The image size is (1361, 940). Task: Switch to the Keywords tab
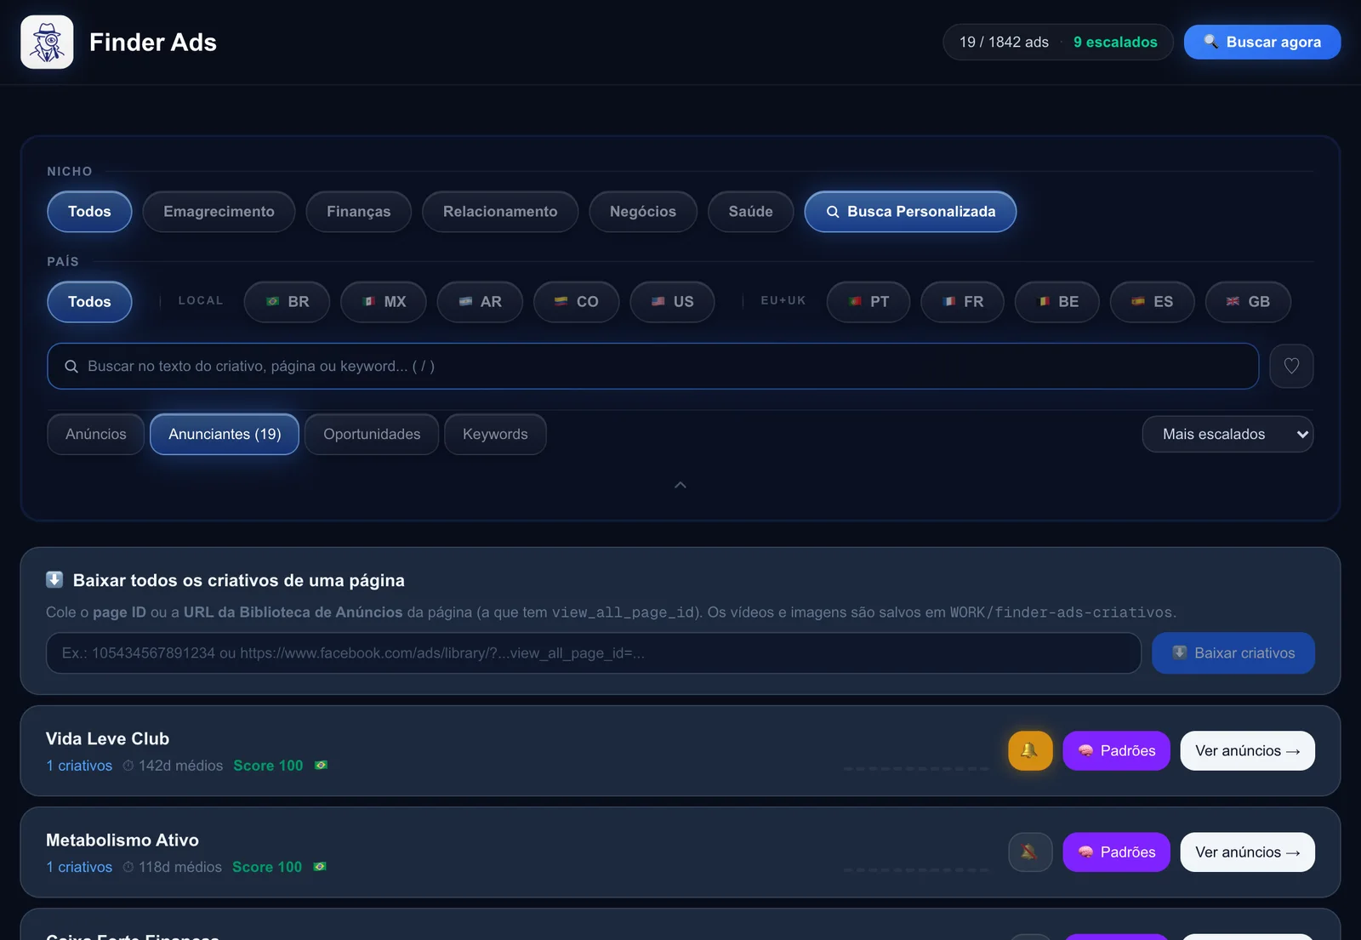(x=495, y=434)
